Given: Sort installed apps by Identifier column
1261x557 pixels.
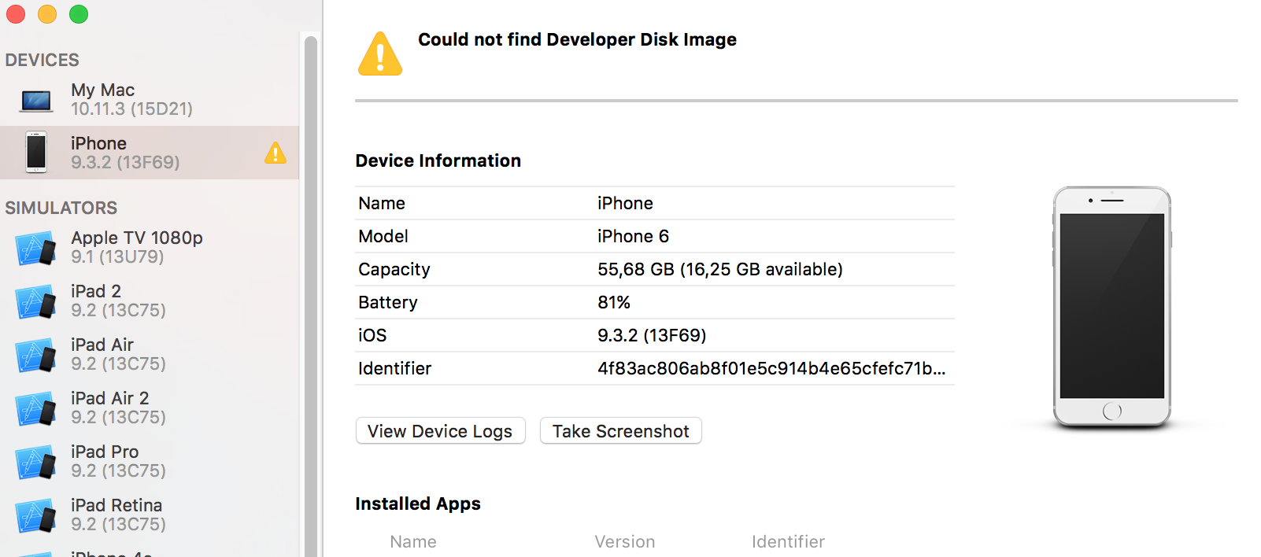Looking at the screenshot, I should (x=788, y=541).
